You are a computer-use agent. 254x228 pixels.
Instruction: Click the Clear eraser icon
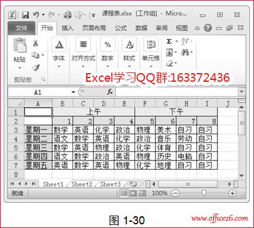(170, 63)
